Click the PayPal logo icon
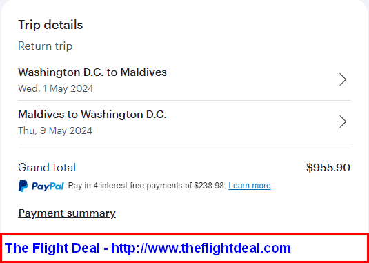This screenshot has width=369, height=263. click(x=23, y=186)
